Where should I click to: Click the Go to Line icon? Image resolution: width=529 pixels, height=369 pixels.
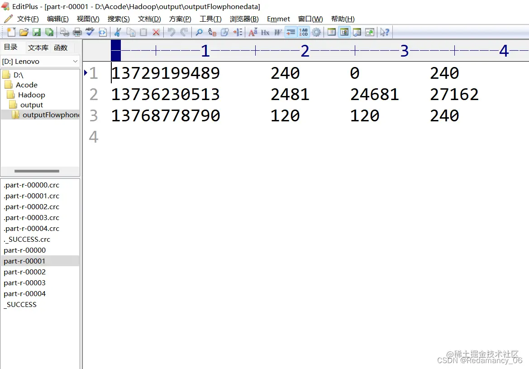tap(238, 33)
